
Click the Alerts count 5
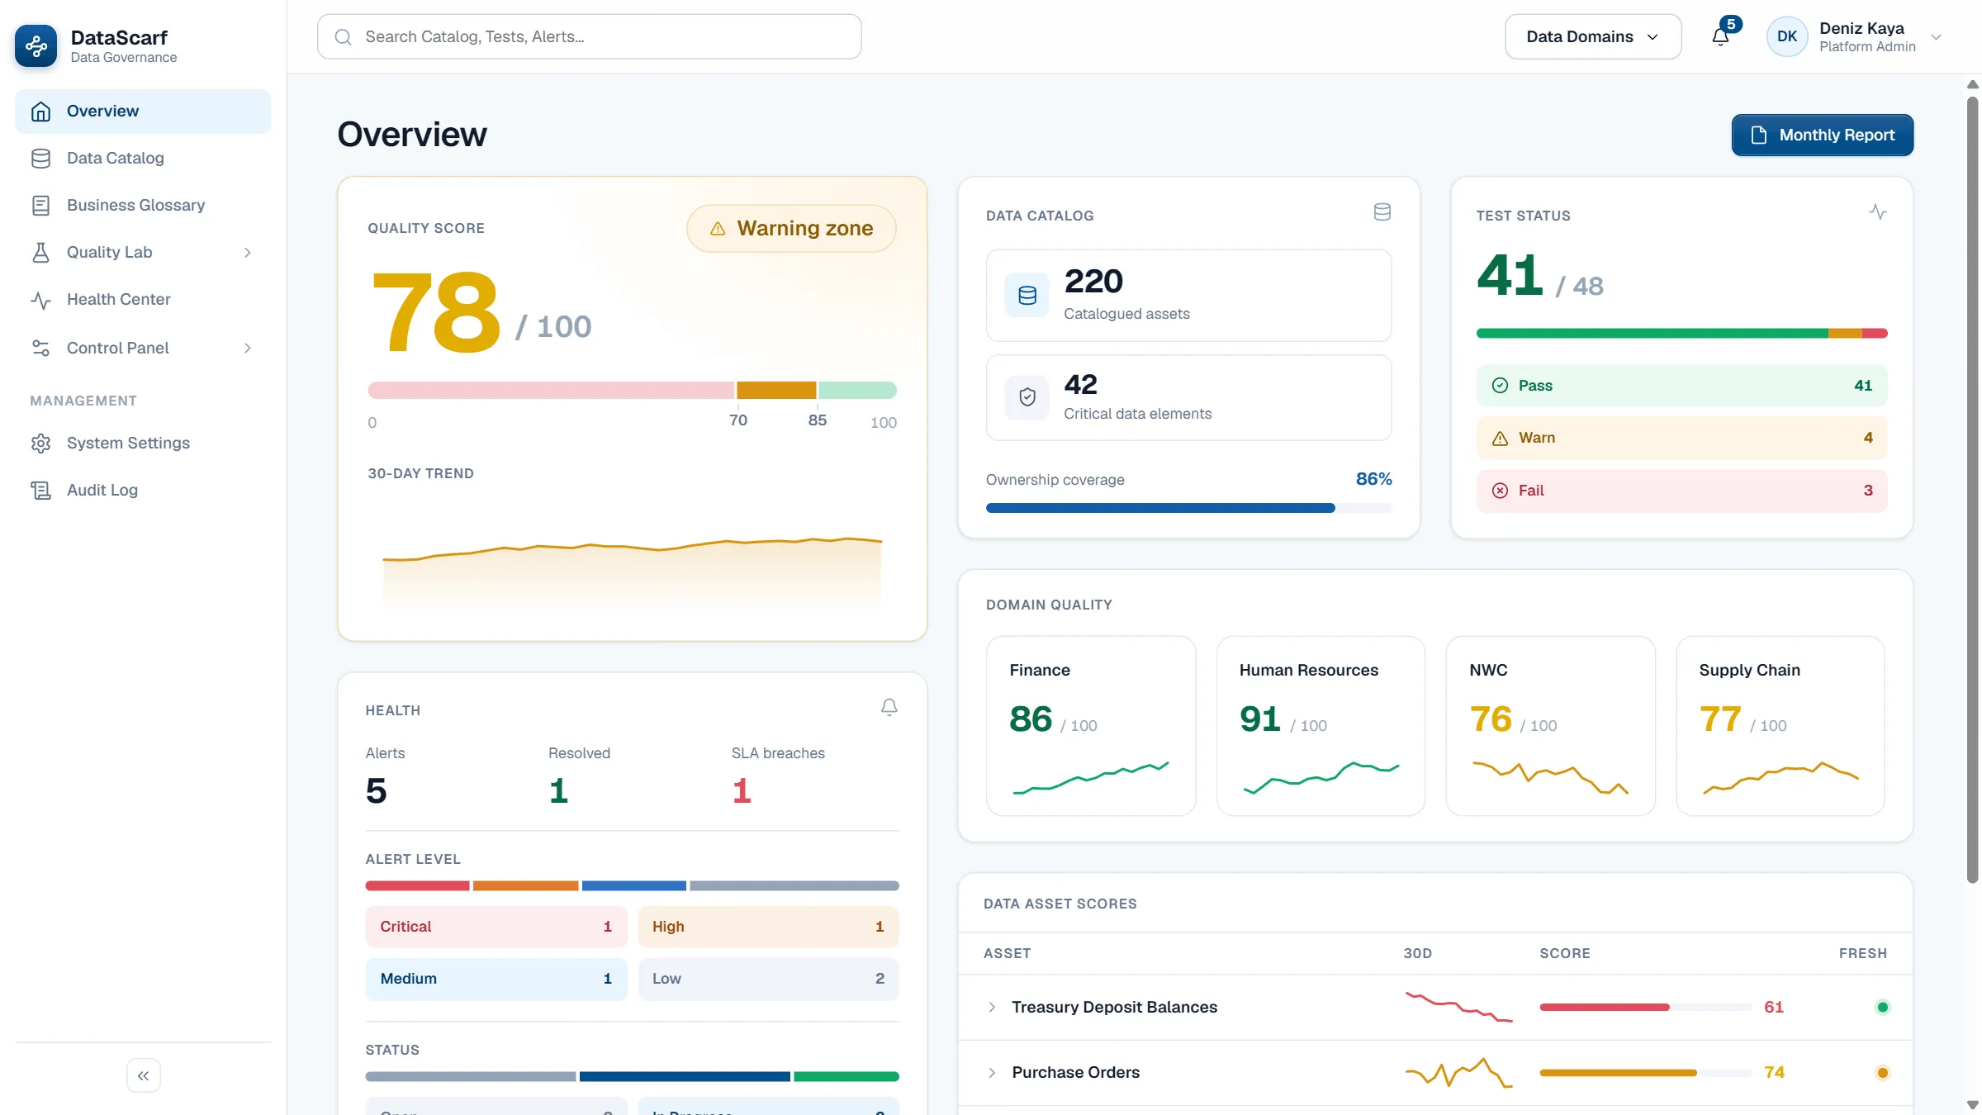pos(377,791)
